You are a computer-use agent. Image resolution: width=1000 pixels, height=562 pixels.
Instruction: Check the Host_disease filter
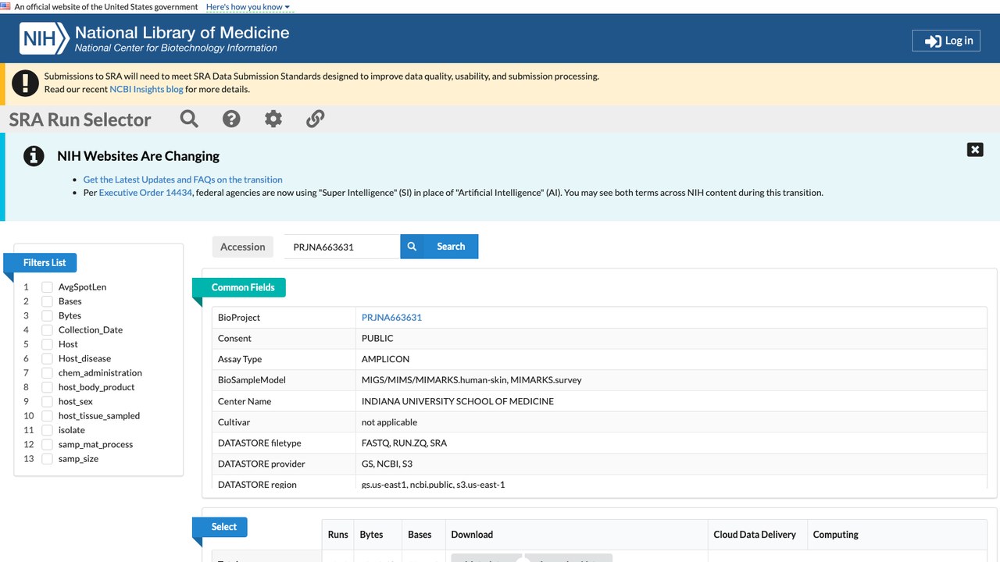pyautogui.click(x=48, y=358)
